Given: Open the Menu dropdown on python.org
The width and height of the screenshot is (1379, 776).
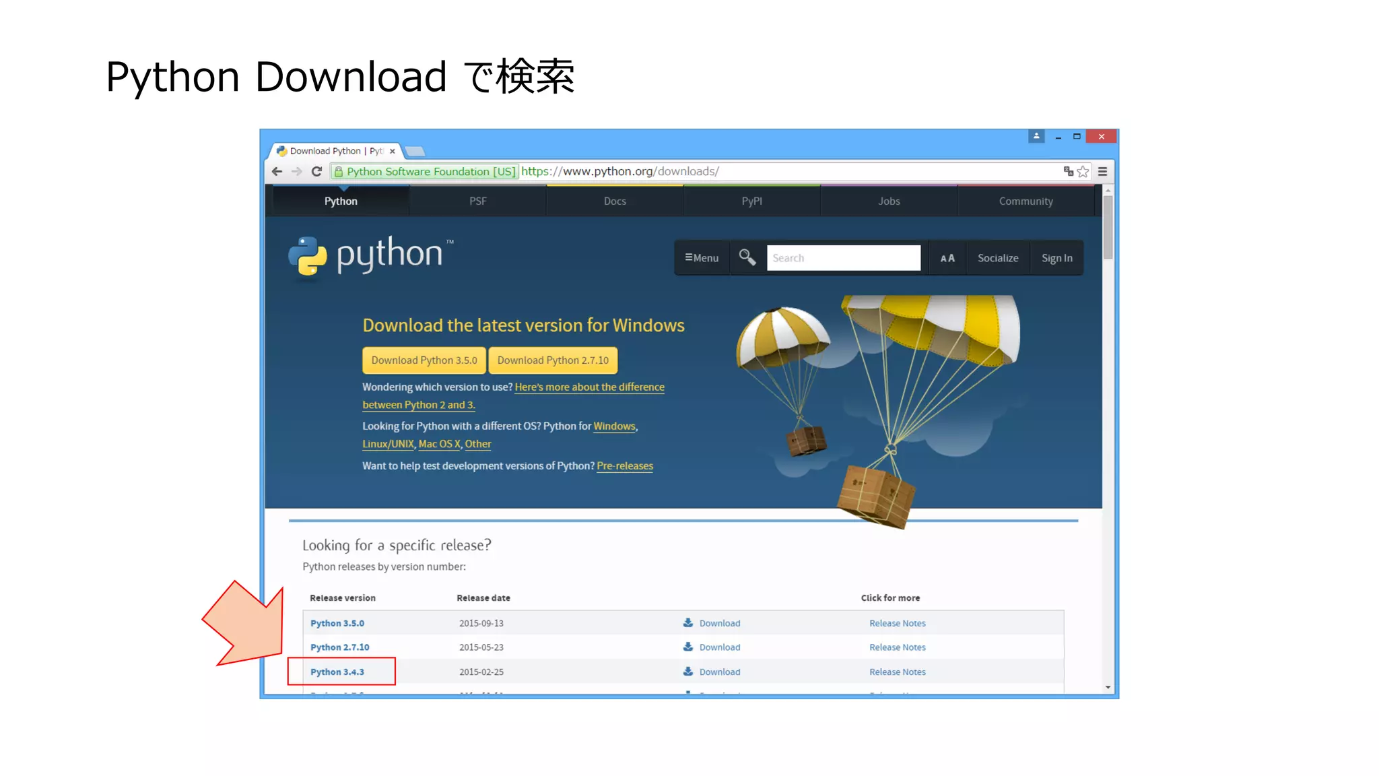Looking at the screenshot, I should pos(702,258).
